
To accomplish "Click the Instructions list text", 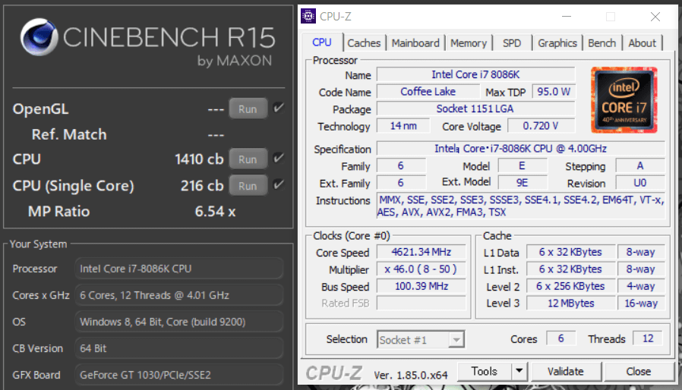I will [521, 206].
